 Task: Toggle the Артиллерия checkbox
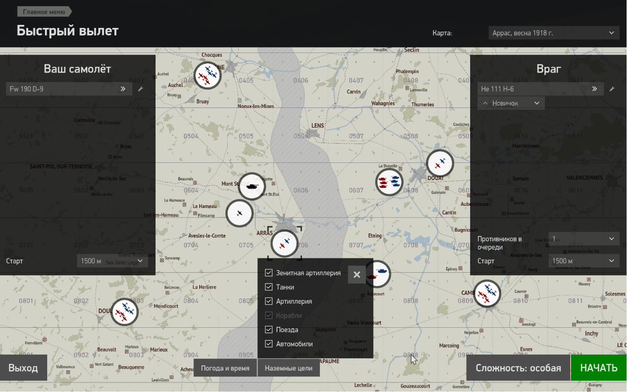pos(269,301)
